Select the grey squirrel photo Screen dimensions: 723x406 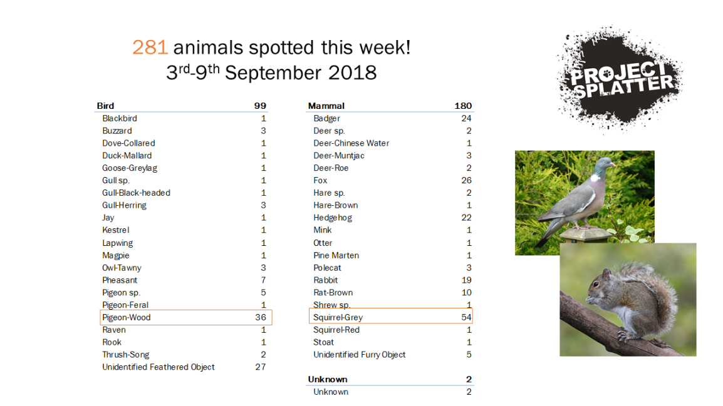(628, 299)
